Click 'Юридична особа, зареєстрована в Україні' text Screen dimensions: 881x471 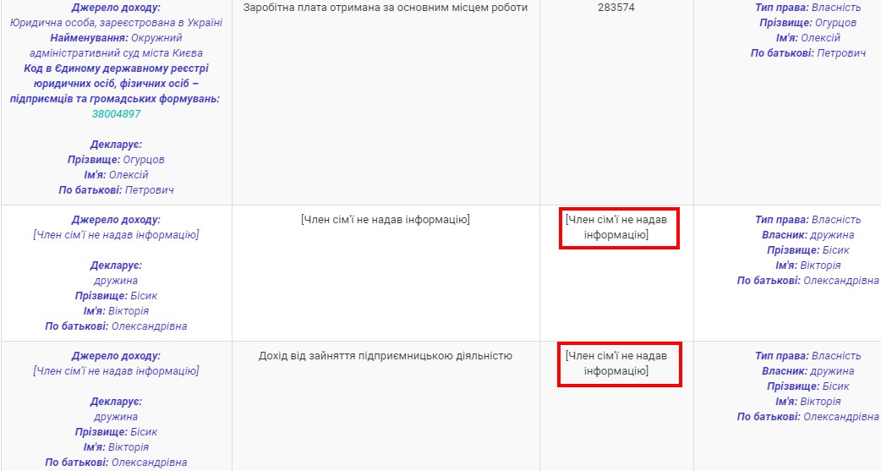[x=116, y=23]
